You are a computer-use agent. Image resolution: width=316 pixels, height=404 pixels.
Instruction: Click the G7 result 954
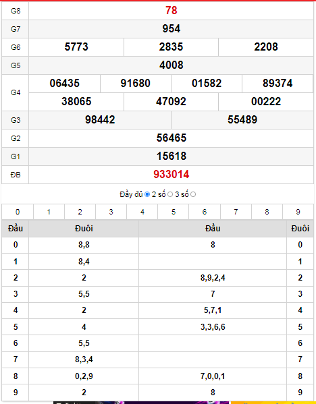tap(172, 28)
